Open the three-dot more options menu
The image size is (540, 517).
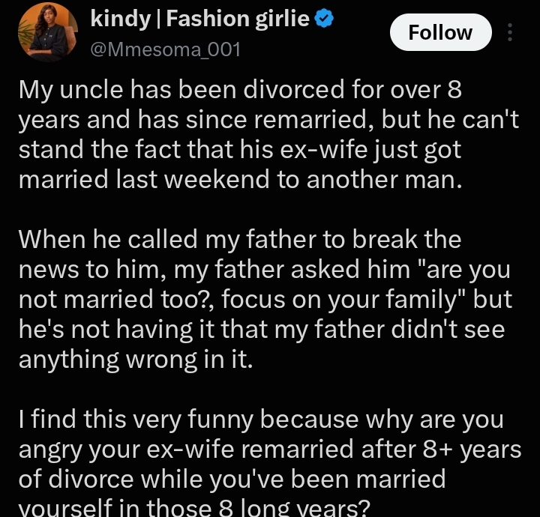pos(510,32)
